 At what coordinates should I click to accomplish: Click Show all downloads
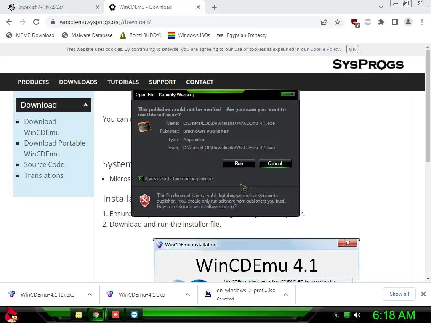point(399,294)
